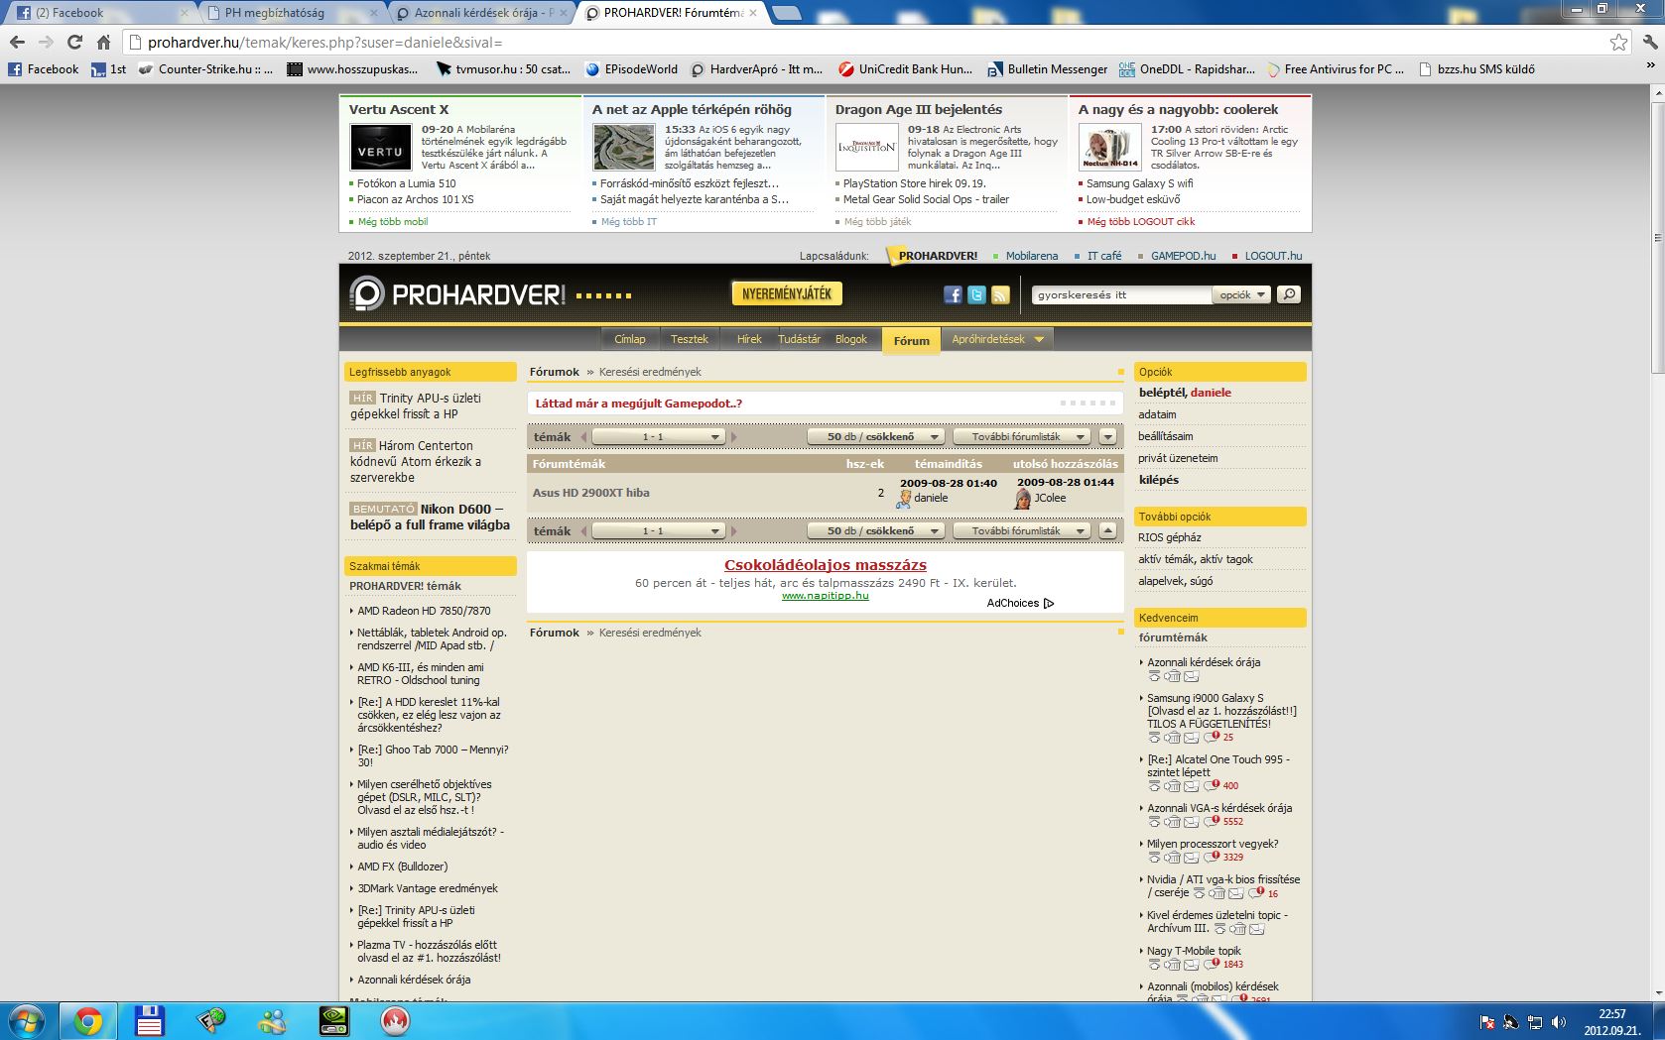The image size is (1665, 1040).
Task: Click the JColee user avatar icon
Action: tap(1022, 499)
